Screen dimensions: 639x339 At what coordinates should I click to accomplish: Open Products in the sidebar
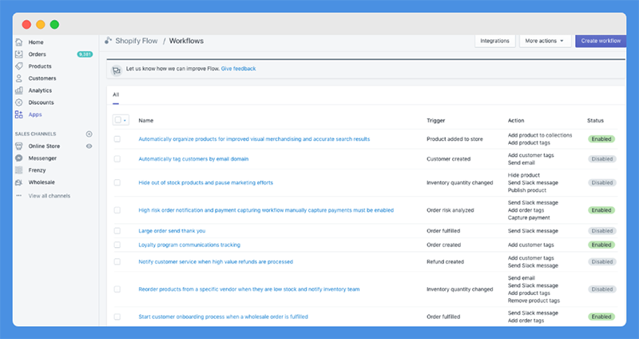click(x=40, y=66)
